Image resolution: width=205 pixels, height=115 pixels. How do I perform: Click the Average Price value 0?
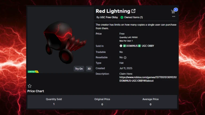tap(151, 104)
